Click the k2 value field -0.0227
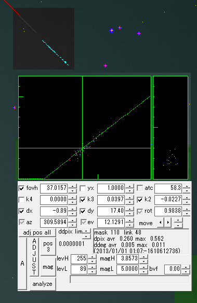The image size is (197, 303). pyautogui.click(x=168, y=200)
